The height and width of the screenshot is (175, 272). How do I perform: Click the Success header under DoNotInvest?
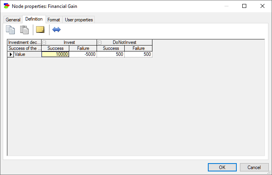pos(111,48)
